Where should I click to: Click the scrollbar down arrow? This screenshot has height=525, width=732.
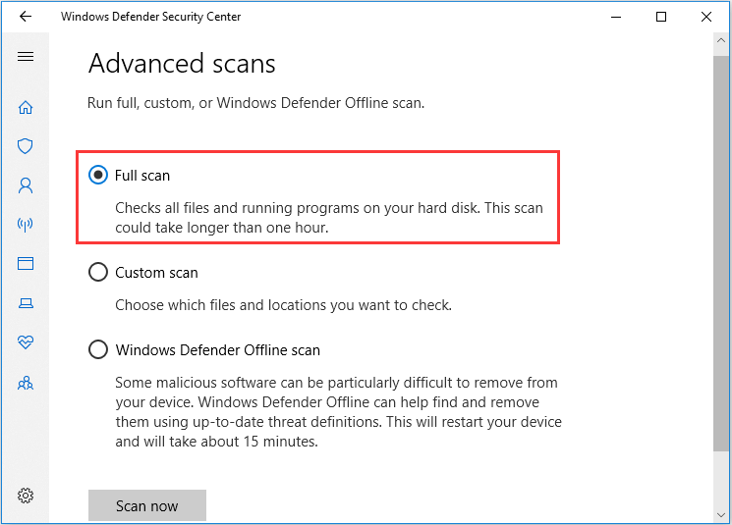click(x=721, y=515)
